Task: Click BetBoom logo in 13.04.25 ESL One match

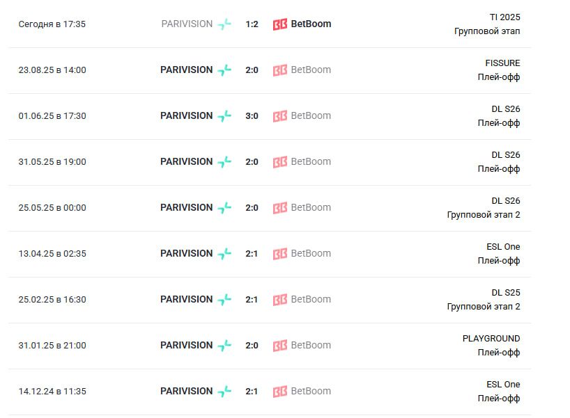Action: [280, 254]
